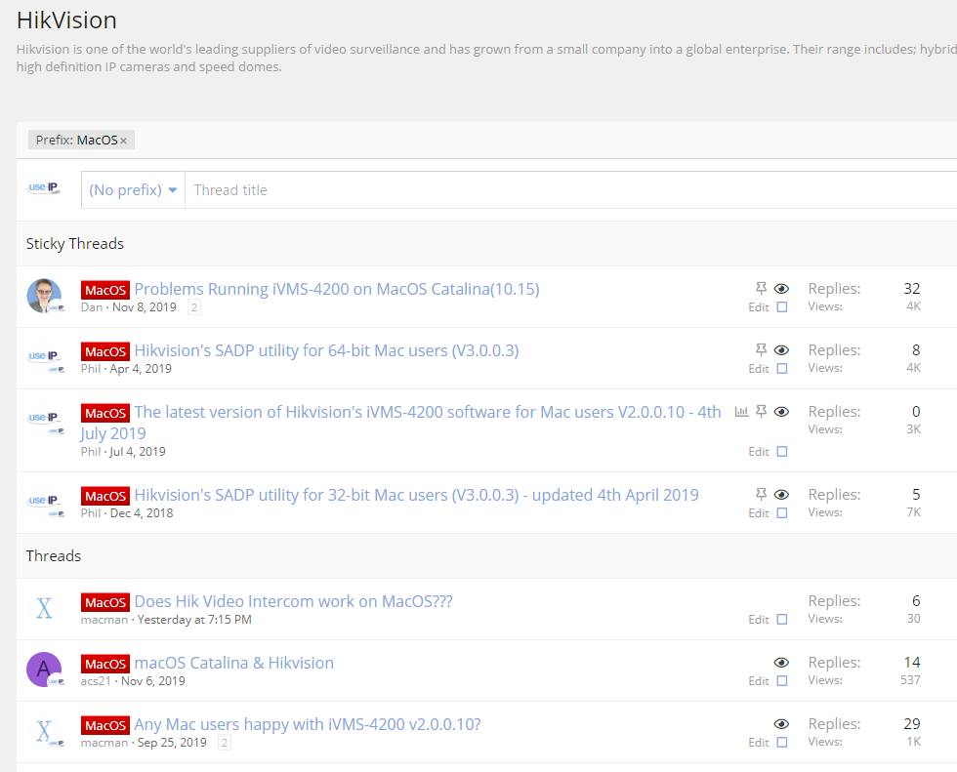Click eye icon on 32-bit SADP utility thread
This screenshot has height=772, width=957.
coord(781,495)
